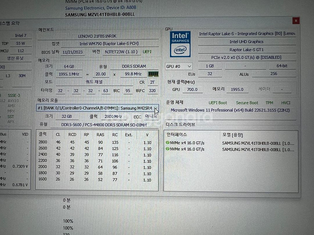
Task: Click the PCIe v2.0 x0 DISABLED field
Action: click(246, 58)
